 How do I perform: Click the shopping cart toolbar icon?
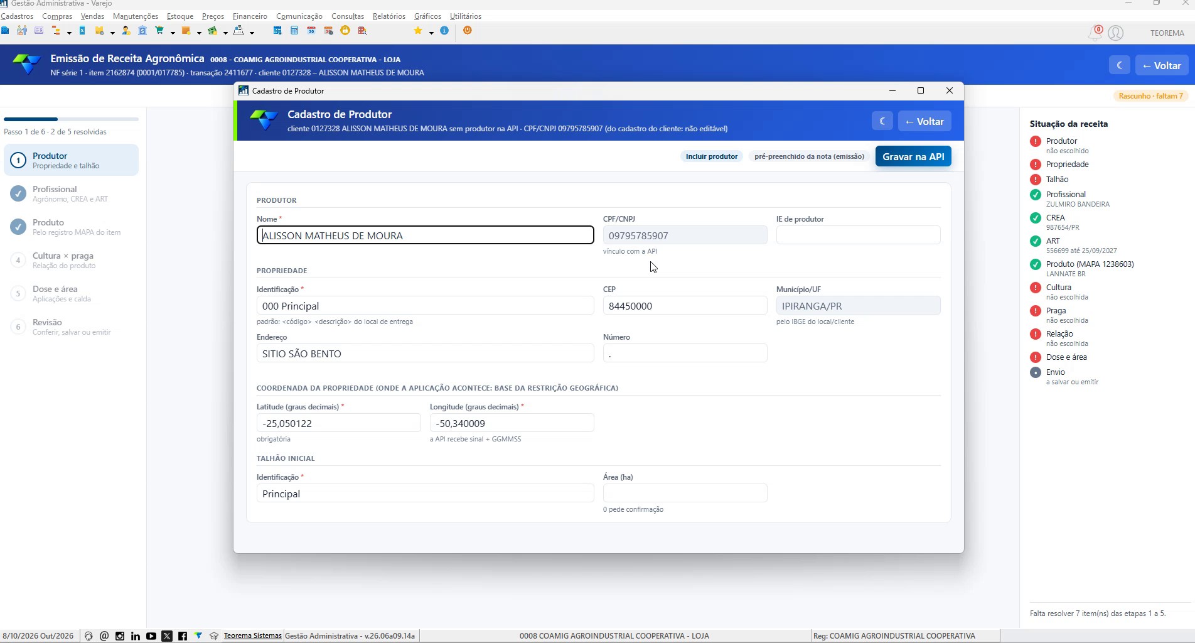point(159,30)
